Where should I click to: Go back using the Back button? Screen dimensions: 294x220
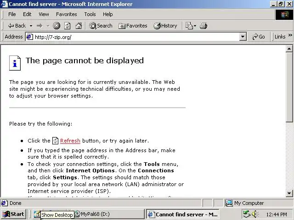click(x=17, y=26)
